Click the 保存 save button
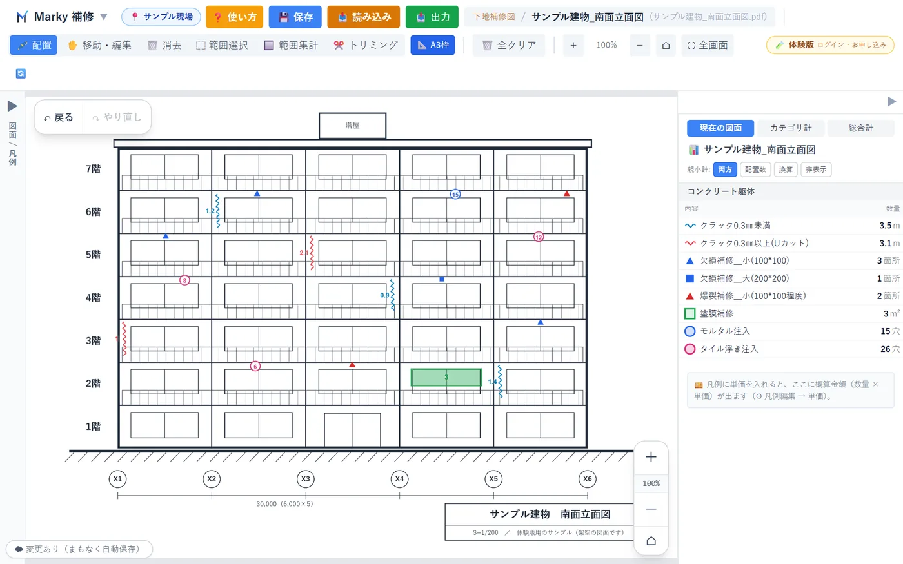Screen dimensions: 903x564 295,17
